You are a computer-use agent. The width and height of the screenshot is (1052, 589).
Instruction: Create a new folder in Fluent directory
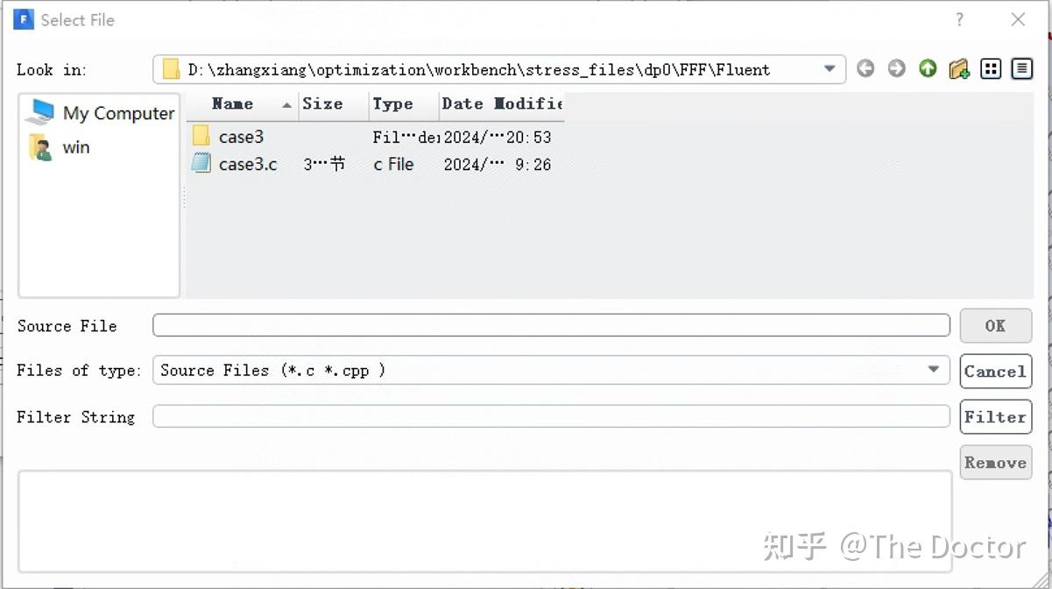coord(958,67)
